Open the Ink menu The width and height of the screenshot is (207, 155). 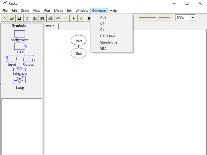[69, 11]
